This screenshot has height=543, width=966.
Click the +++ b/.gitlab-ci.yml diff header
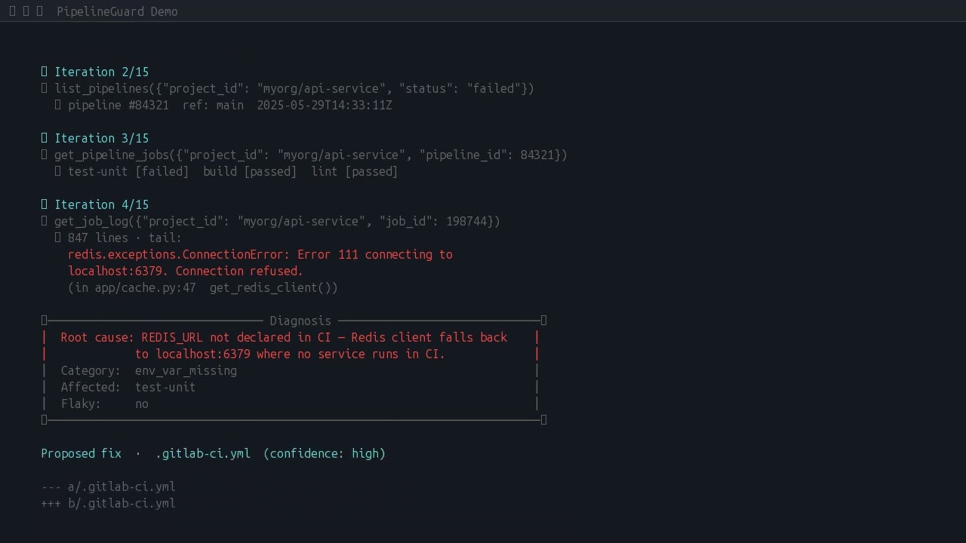tap(109, 503)
